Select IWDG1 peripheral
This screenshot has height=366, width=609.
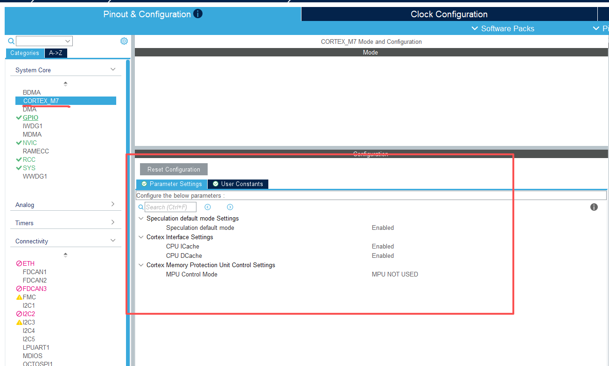click(33, 126)
